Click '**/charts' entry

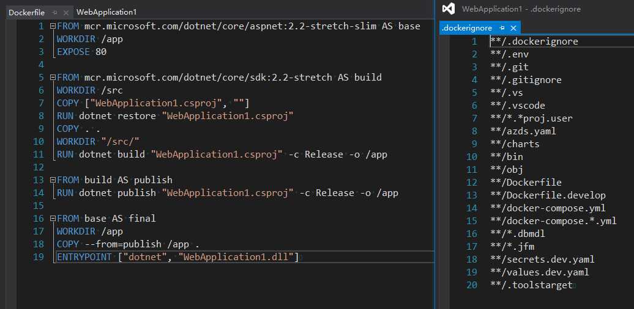(514, 144)
